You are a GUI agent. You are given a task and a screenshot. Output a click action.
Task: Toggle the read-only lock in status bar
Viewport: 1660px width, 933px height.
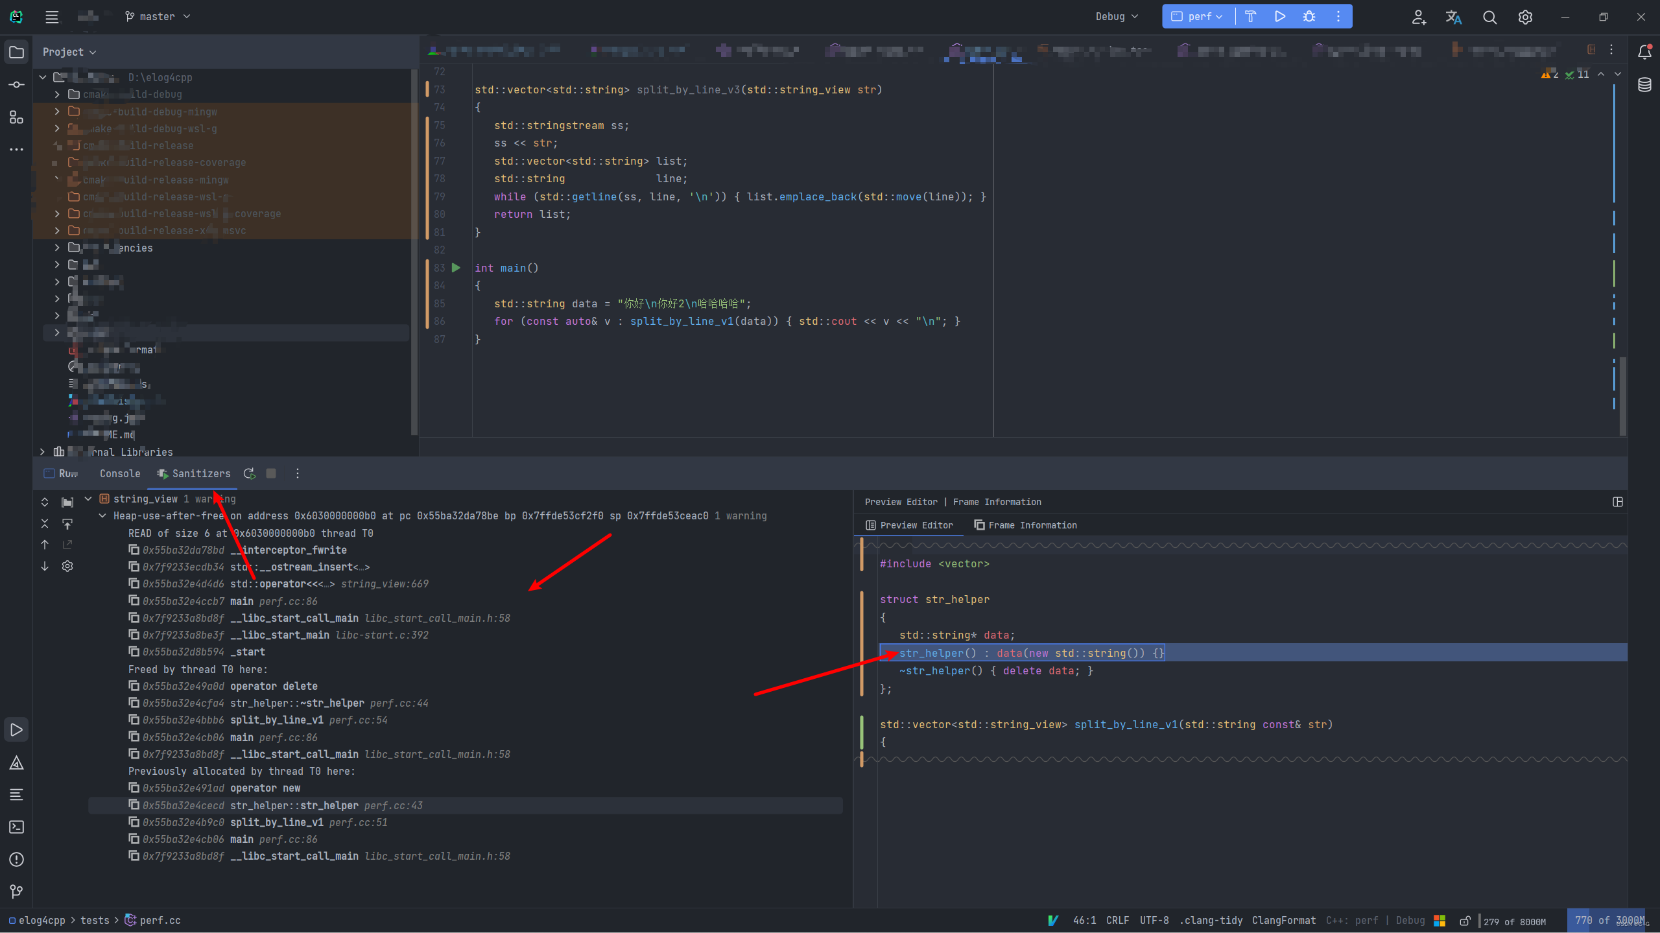click(x=1465, y=921)
